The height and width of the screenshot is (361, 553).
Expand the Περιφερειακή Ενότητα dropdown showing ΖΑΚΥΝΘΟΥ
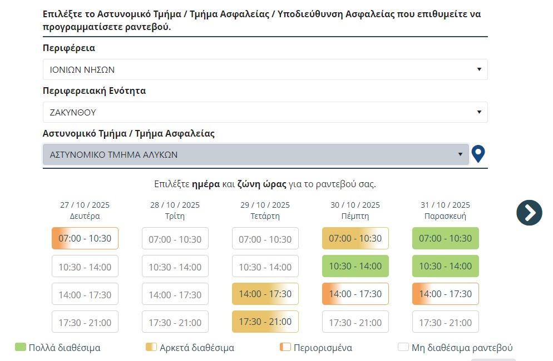pyautogui.click(x=265, y=112)
